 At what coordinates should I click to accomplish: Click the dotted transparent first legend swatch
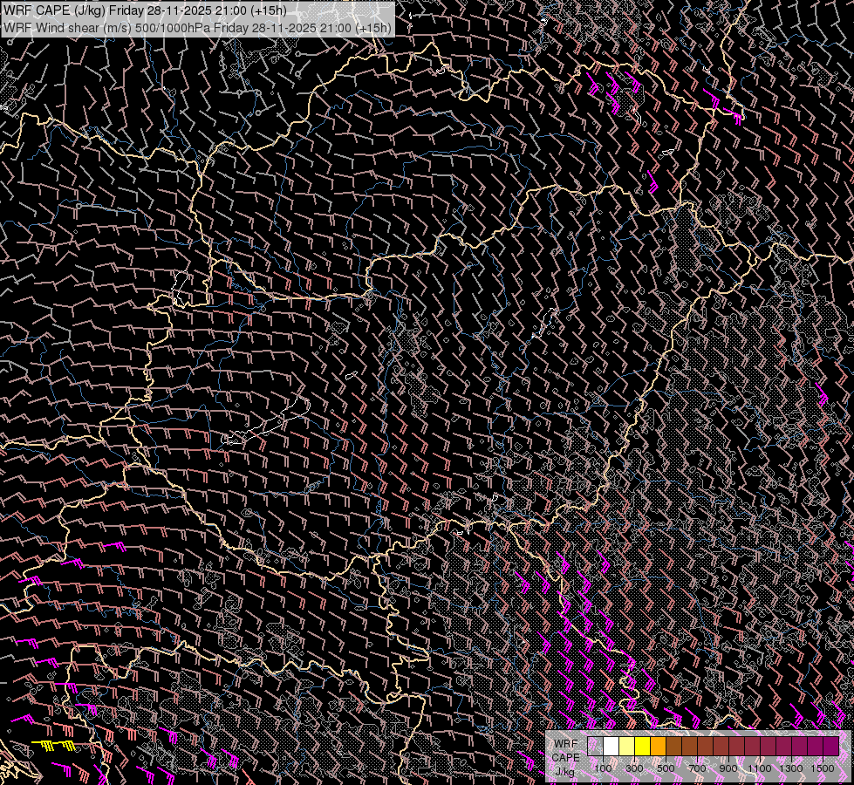pyautogui.click(x=596, y=746)
